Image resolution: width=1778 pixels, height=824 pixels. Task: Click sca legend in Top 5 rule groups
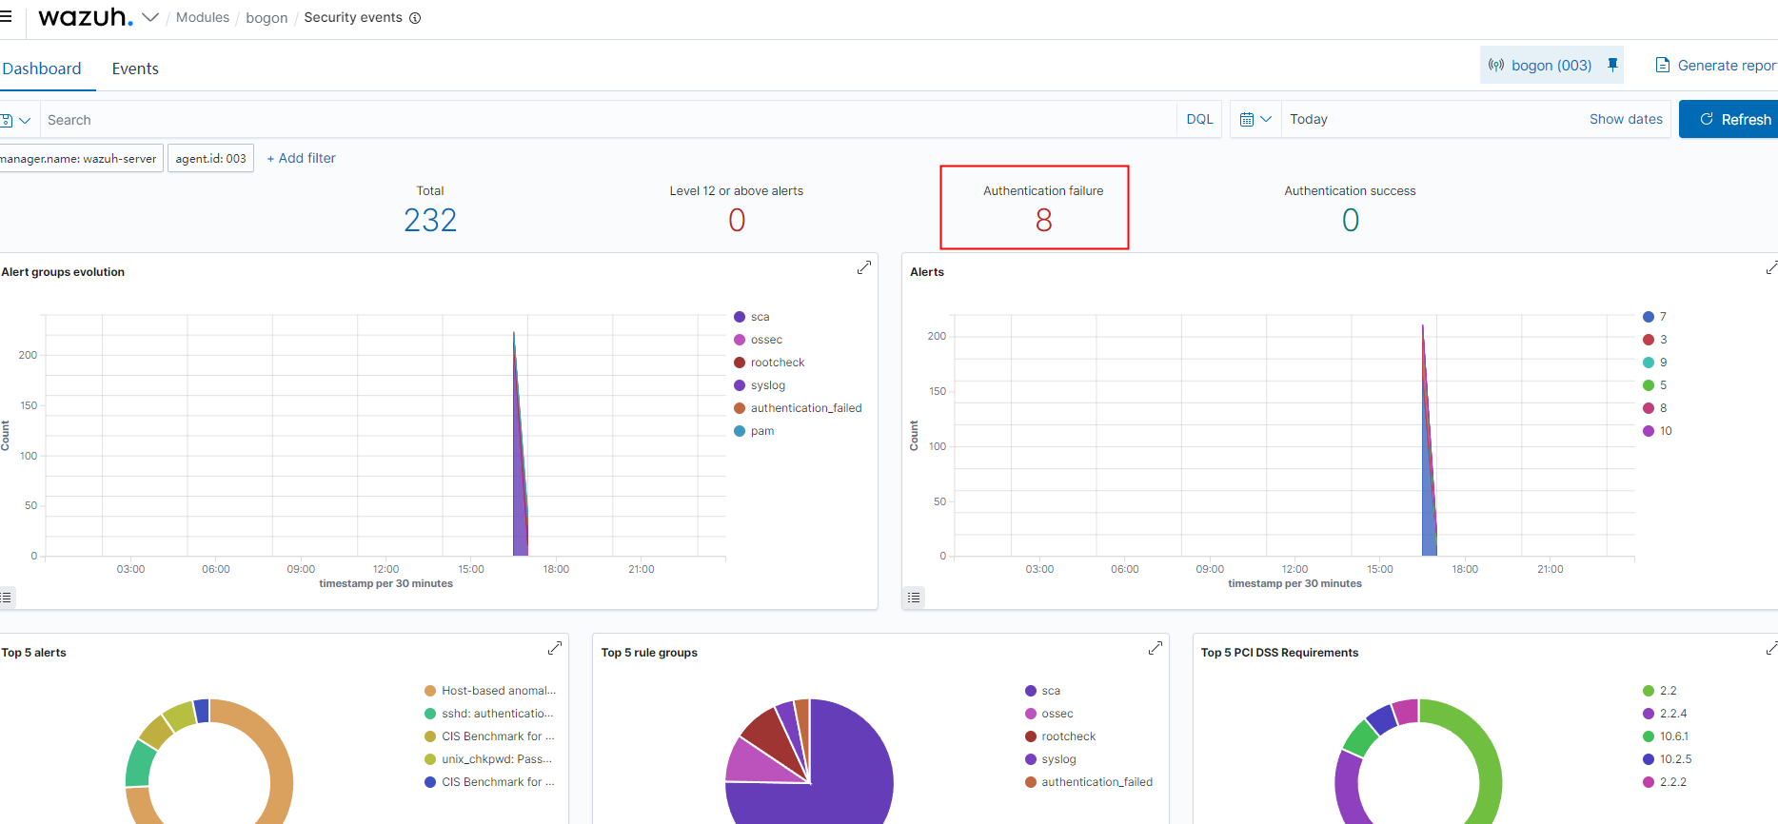pos(1042,691)
